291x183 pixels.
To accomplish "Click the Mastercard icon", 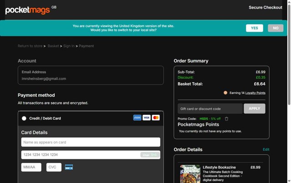I will click(x=156, y=118).
